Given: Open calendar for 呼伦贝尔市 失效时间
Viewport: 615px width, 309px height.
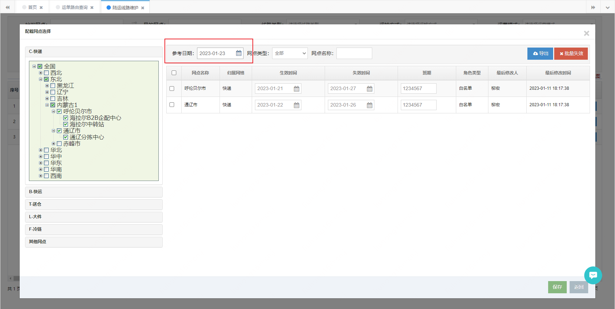Looking at the screenshot, I should click(369, 89).
